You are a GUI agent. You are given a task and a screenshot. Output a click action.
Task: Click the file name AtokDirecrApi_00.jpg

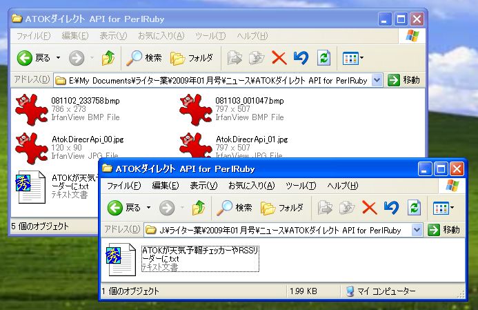point(88,139)
